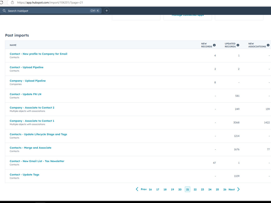Screen dimensions: 271x203
Task: Click 'Companies' label under Company - Upload Pipeline
Action: point(15,84)
